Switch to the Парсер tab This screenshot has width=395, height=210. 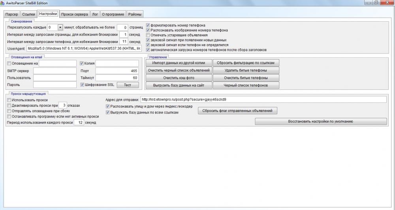[x=11, y=14]
